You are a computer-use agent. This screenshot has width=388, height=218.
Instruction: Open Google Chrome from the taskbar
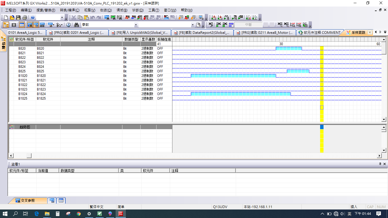[79, 214]
